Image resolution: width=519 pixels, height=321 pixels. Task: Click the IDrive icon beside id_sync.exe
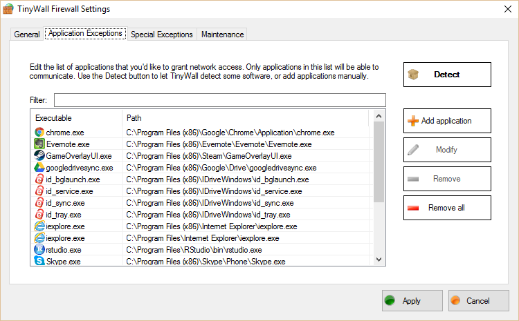[39, 203]
